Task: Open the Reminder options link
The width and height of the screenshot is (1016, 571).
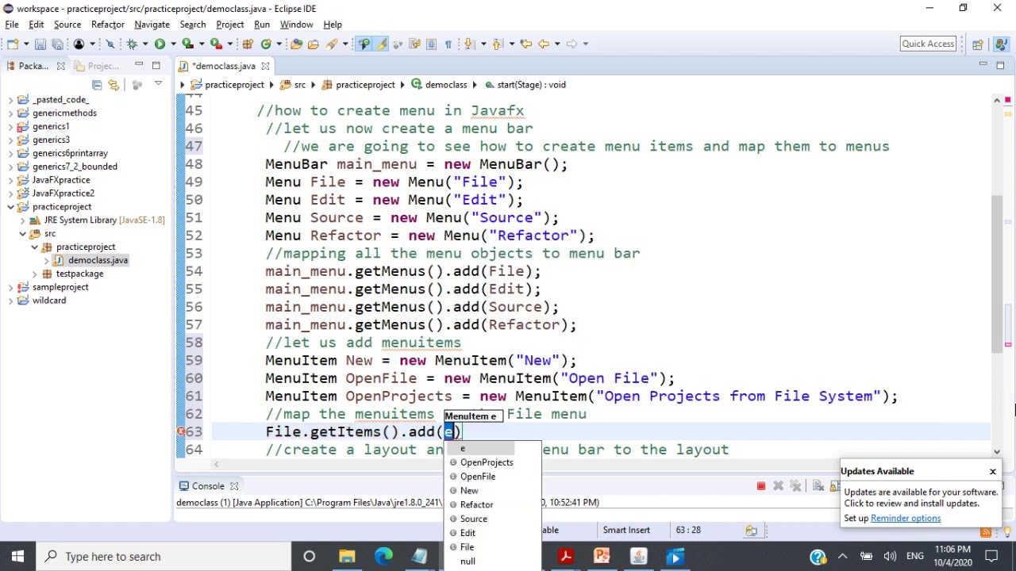Action: pyautogui.click(x=906, y=518)
